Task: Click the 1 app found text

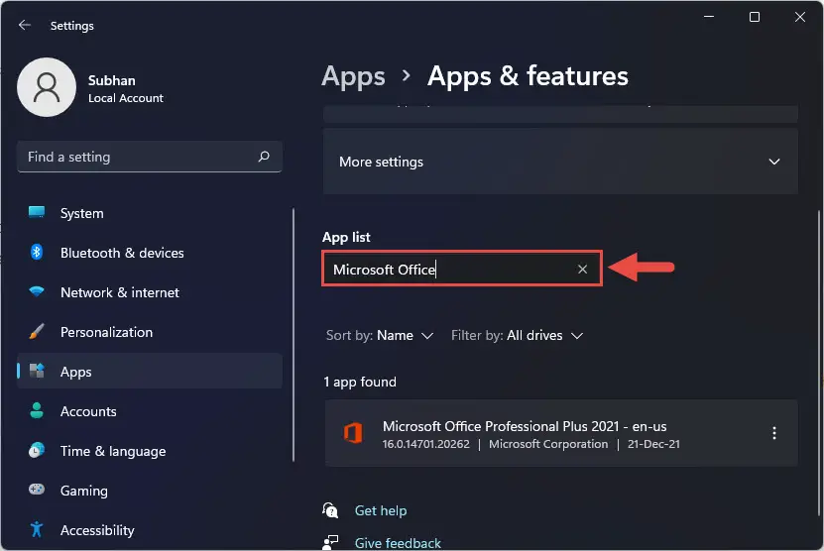Action: point(360,382)
